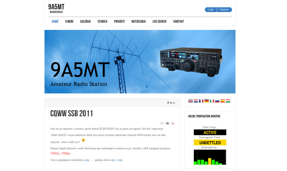Pick the Spanish flag language
Screen dimensions: 287x171
223,101
